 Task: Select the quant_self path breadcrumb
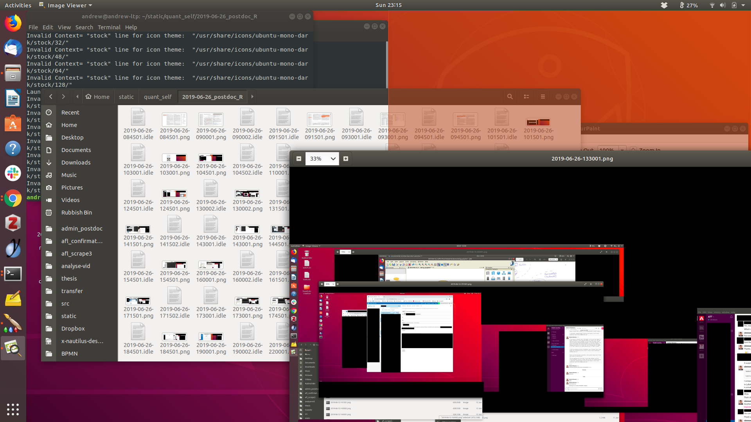(157, 97)
